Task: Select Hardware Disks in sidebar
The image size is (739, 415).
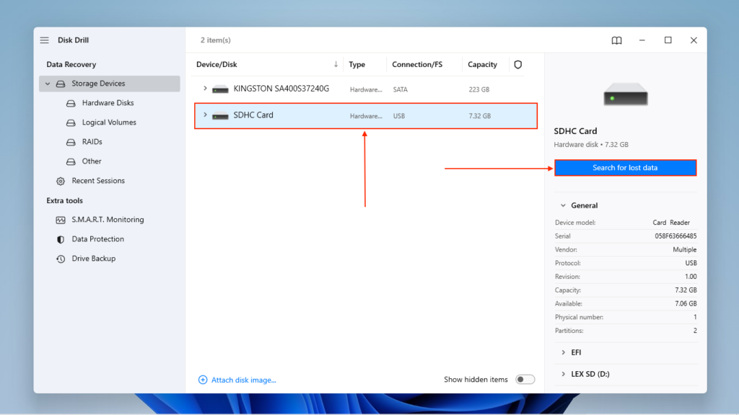Action: click(108, 103)
